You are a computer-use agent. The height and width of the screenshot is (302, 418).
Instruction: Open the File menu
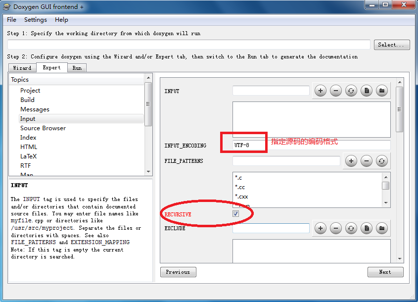click(11, 20)
